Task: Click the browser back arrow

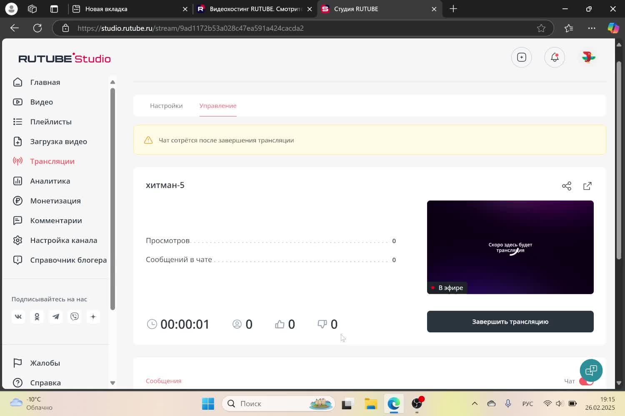Action: click(x=15, y=28)
